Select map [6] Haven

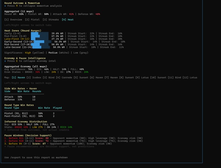[x=96, y=77]
